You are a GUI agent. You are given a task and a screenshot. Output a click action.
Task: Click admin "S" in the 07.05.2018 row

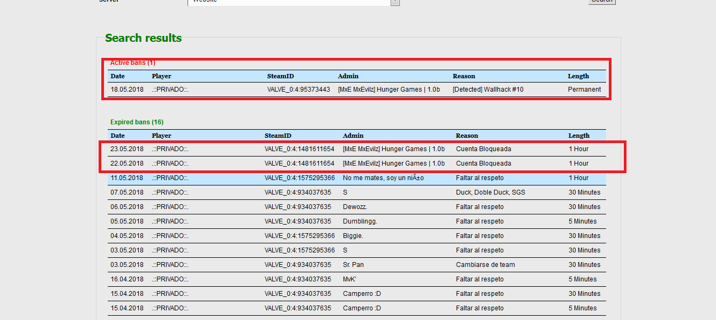345,192
